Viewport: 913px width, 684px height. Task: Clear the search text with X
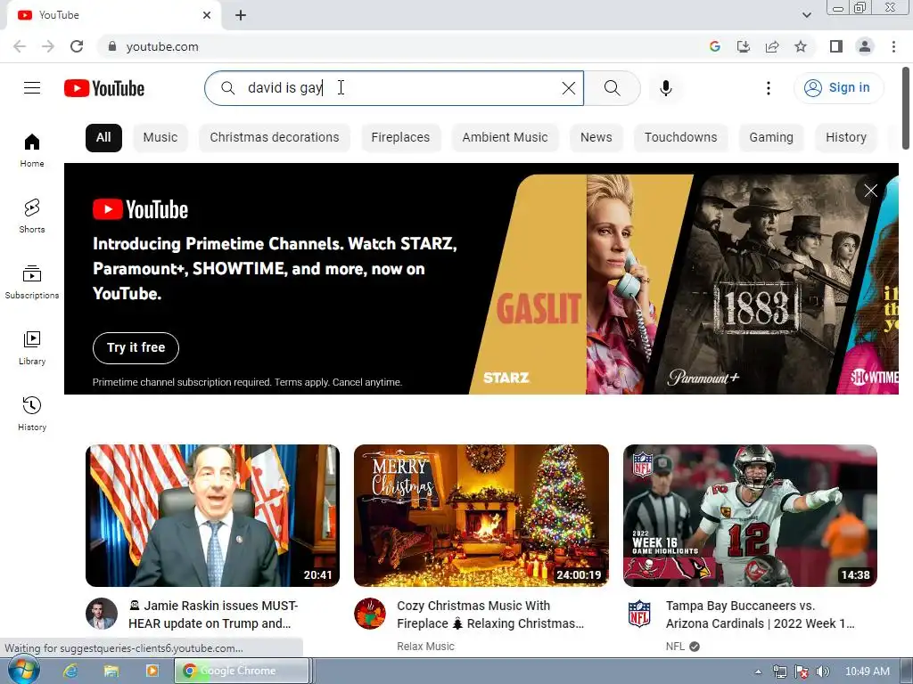568,88
